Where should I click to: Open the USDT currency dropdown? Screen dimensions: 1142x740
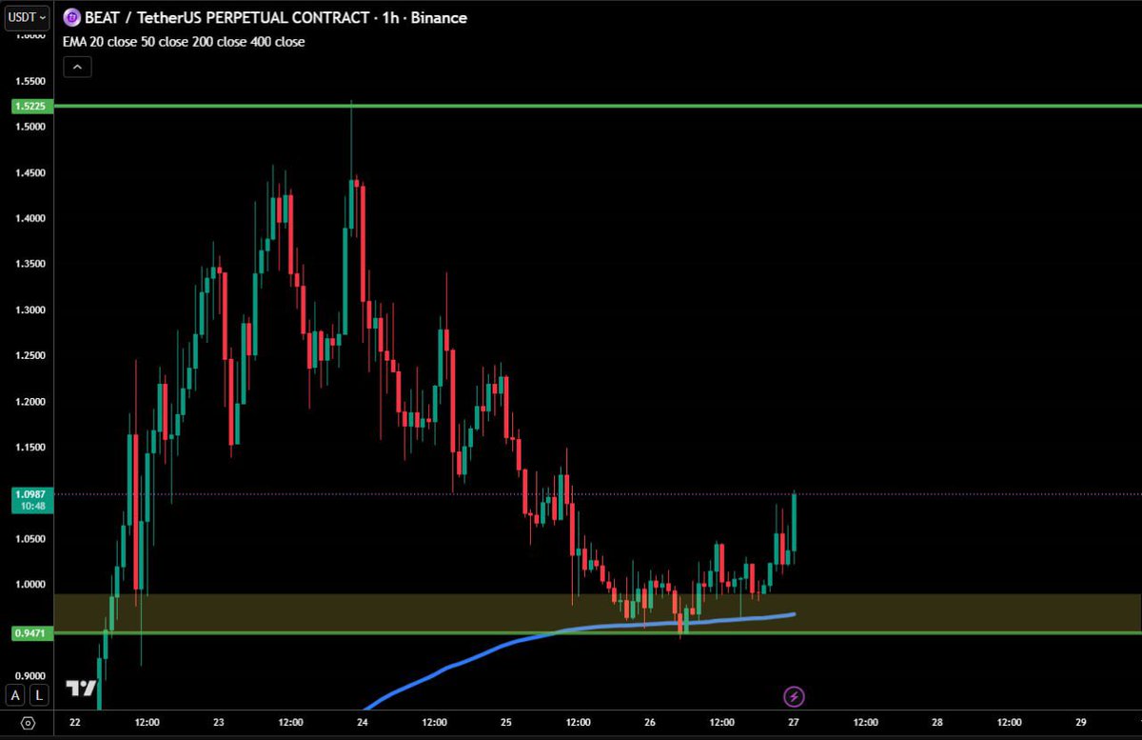pyautogui.click(x=27, y=17)
